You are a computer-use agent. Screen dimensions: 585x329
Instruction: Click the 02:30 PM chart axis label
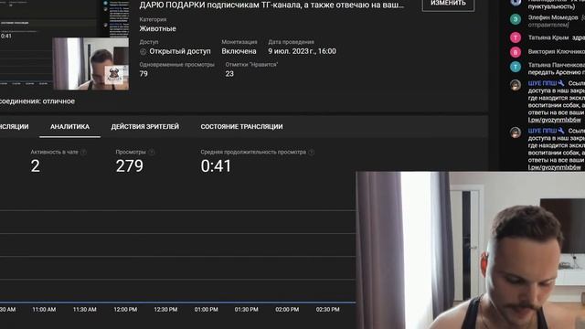click(x=327, y=310)
